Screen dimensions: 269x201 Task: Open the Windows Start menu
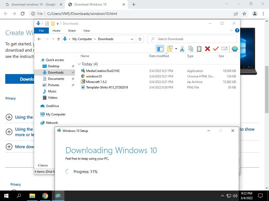coord(6,196)
